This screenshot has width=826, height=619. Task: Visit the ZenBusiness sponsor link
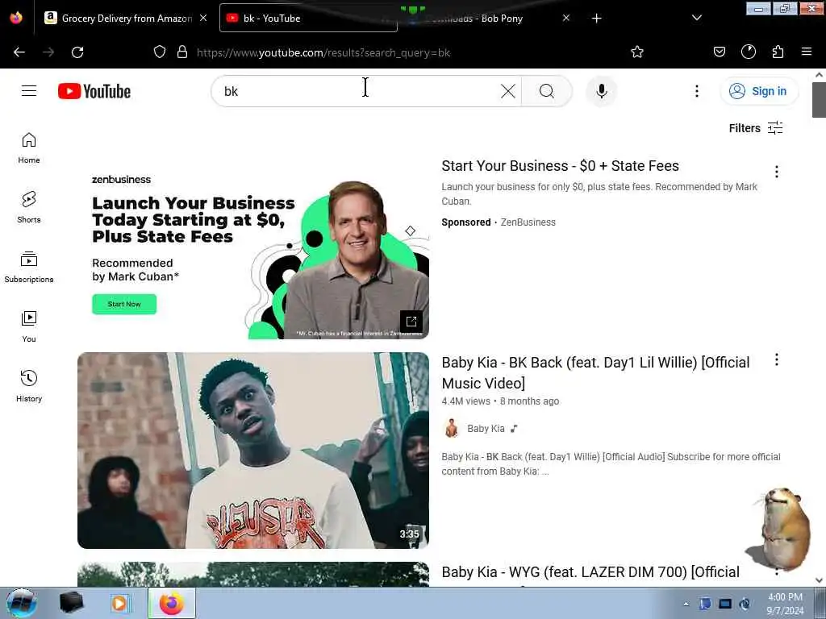tap(528, 222)
